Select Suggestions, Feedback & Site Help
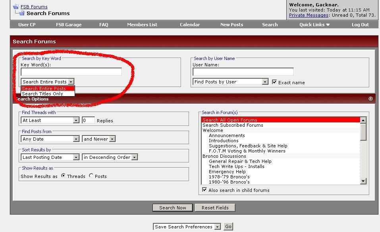The image size is (380, 232). click(281, 146)
